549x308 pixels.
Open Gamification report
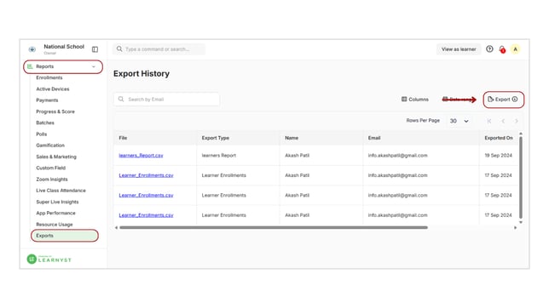click(x=50, y=145)
